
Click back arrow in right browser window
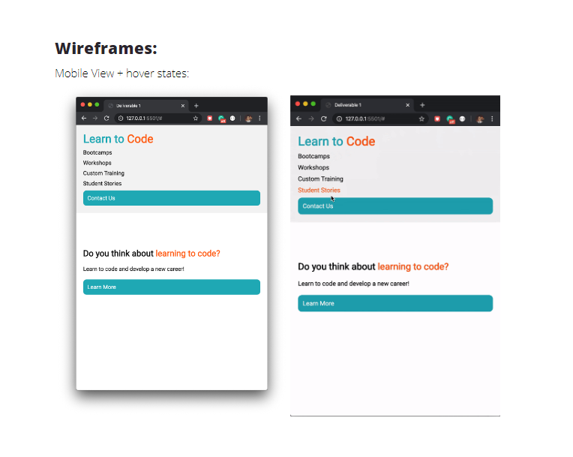[299, 119]
